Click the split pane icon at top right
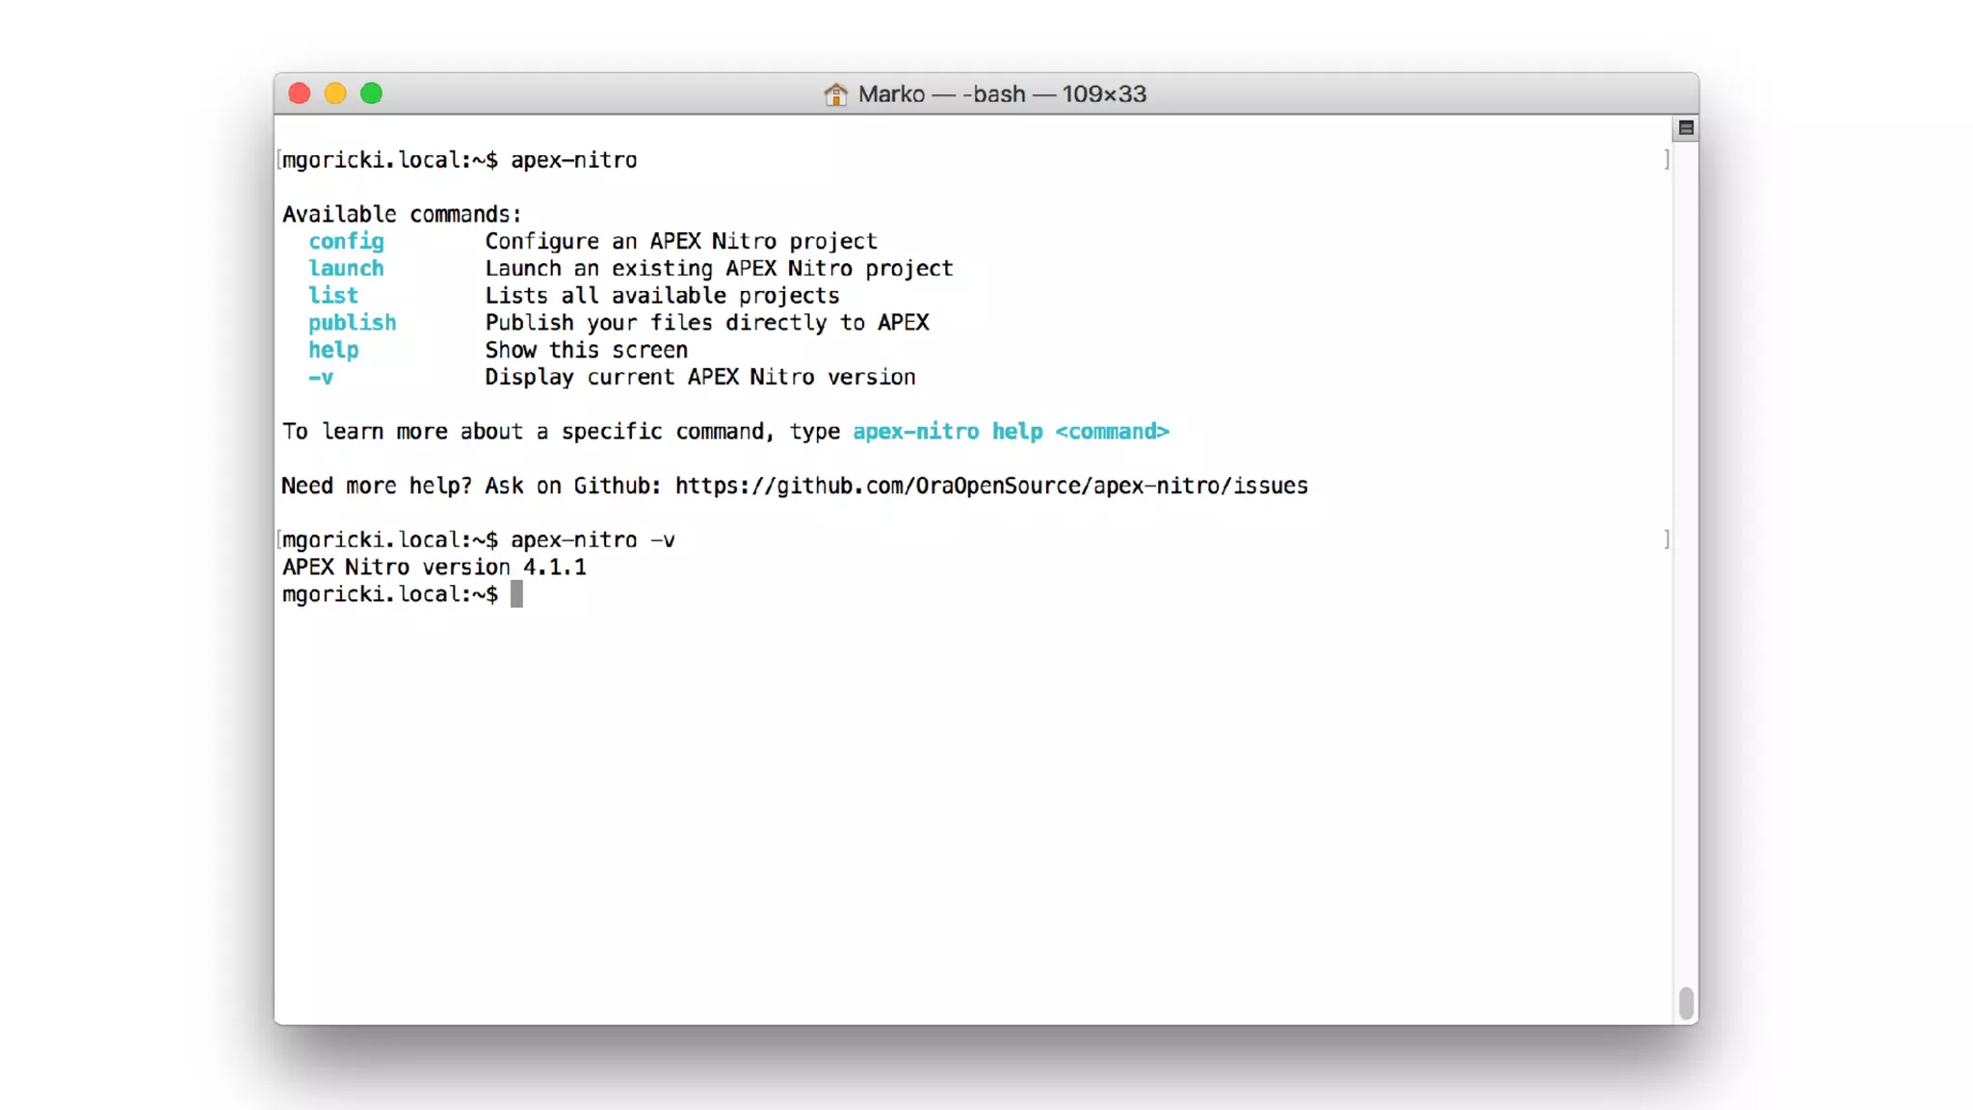Viewport: 1973px width, 1110px height. 1685,128
